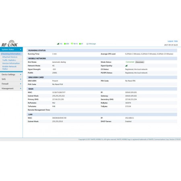Click the WAN Gateway address value
The width and height of the screenshot is (181, 181).
(131, 96)
